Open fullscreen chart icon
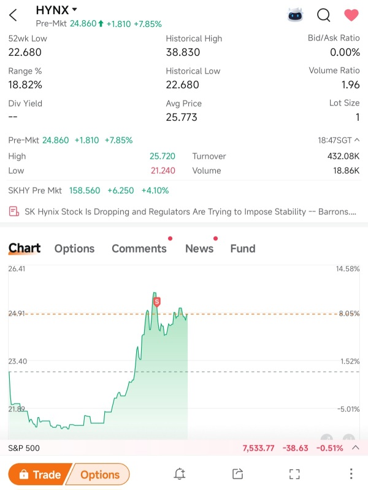 [294, 474]
